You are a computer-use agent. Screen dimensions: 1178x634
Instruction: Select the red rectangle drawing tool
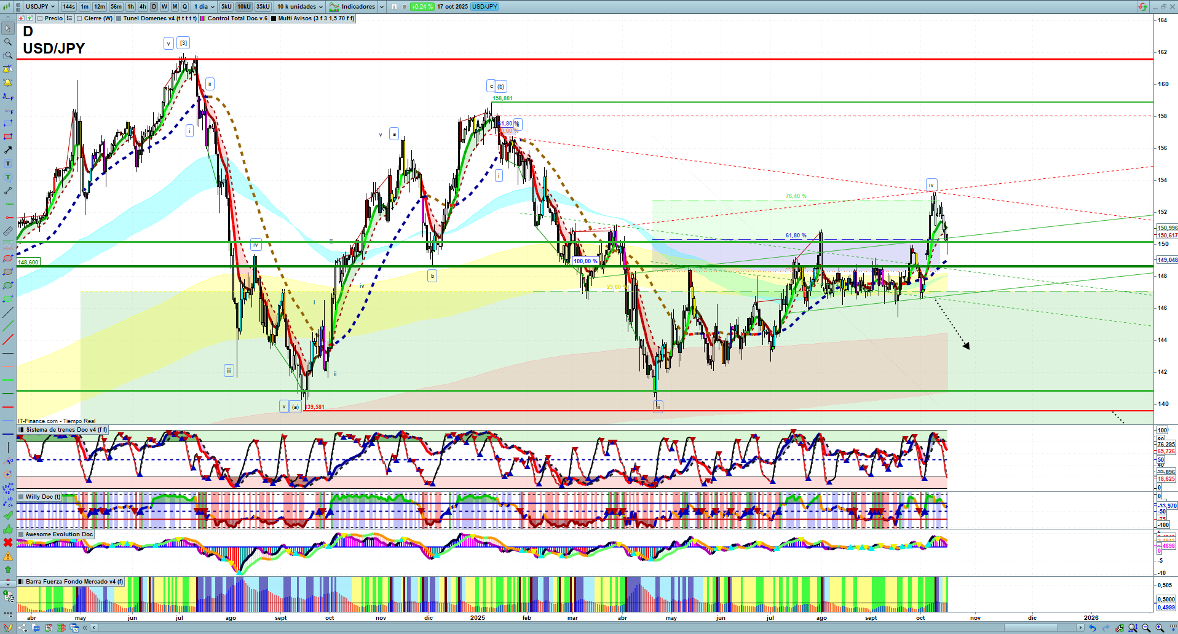(x=8, y=137)
